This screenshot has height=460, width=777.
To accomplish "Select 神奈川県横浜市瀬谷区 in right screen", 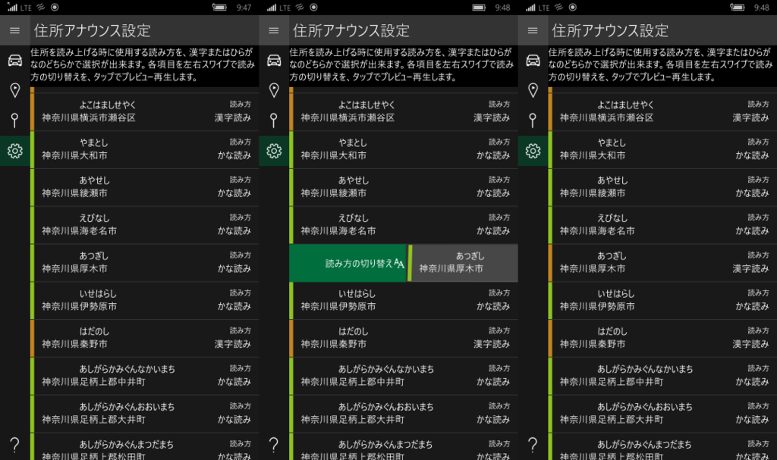I will click(606, 118).
